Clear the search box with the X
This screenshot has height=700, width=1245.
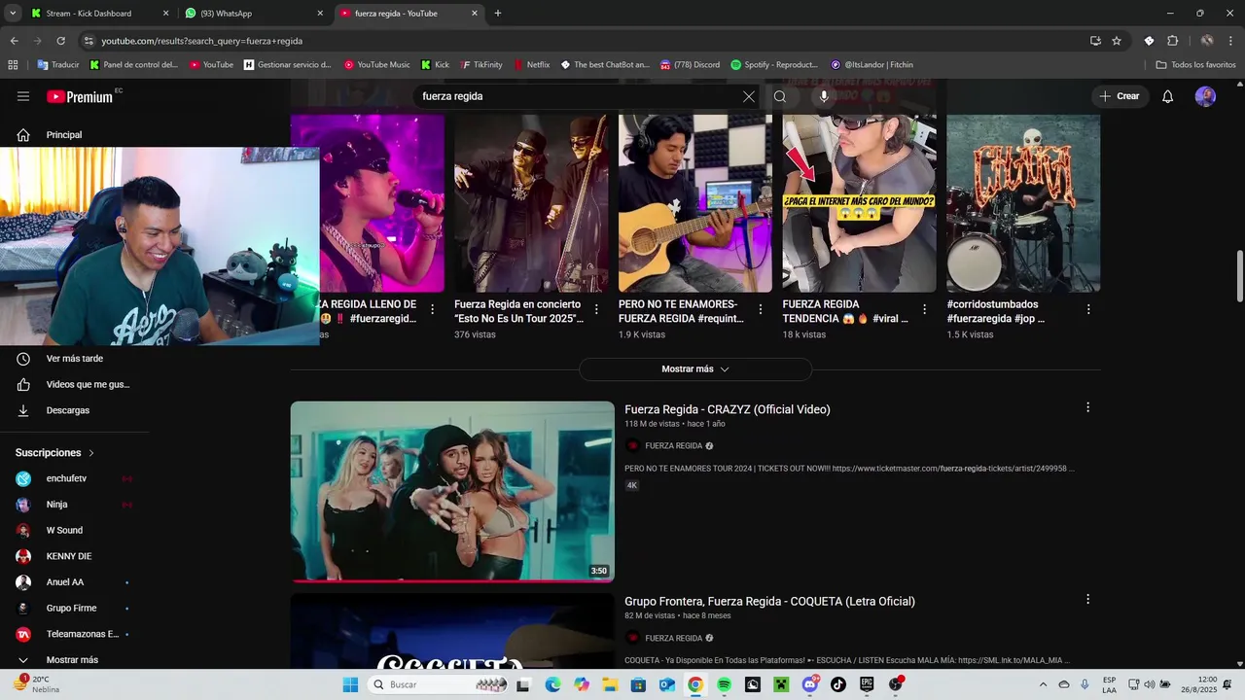click(749, 96)
